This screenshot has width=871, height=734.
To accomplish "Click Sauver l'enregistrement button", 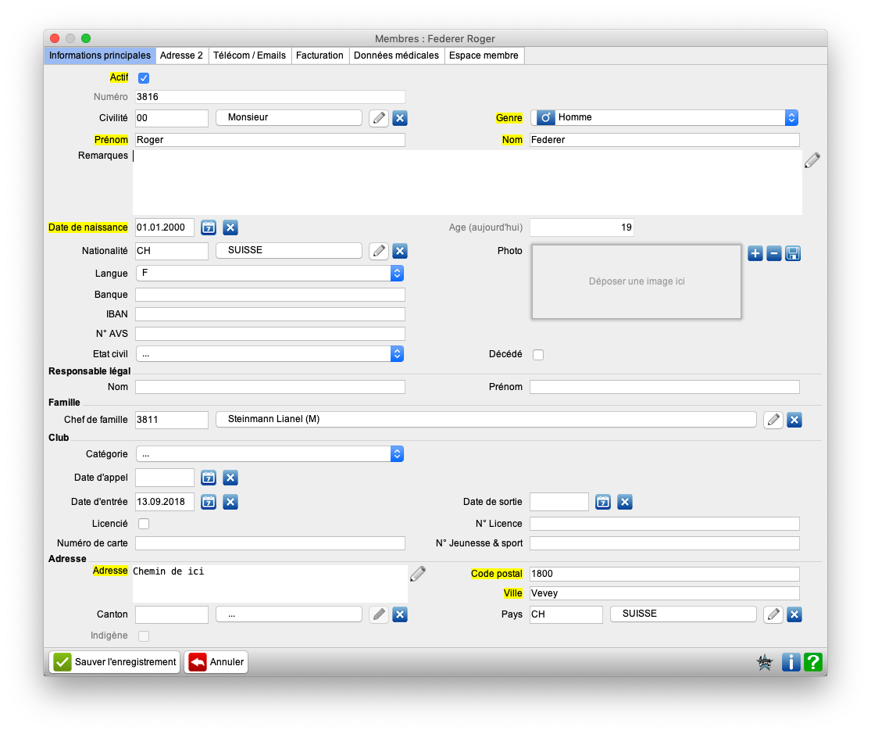I will (x=115, y=662).
